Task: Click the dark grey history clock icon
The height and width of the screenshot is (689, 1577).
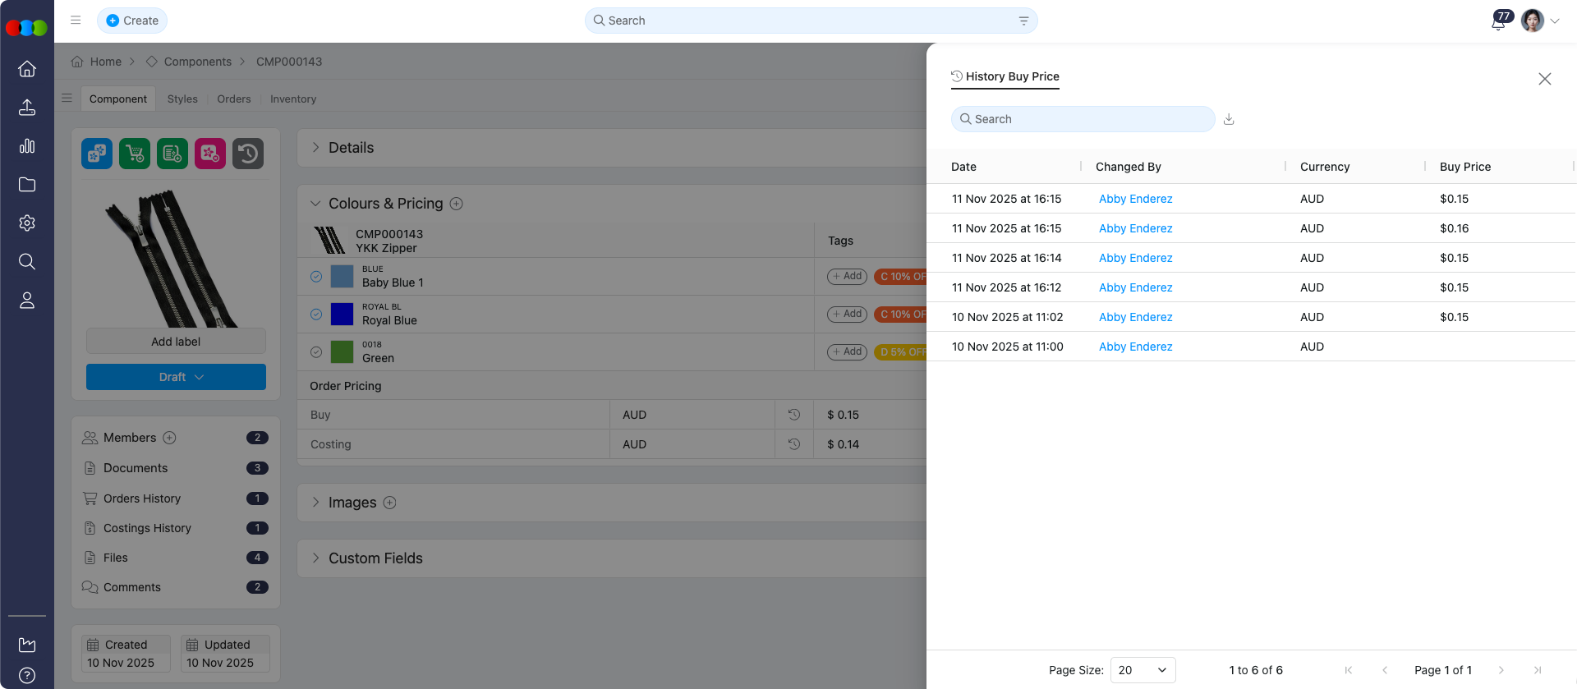Action: [x=248, y=154]
